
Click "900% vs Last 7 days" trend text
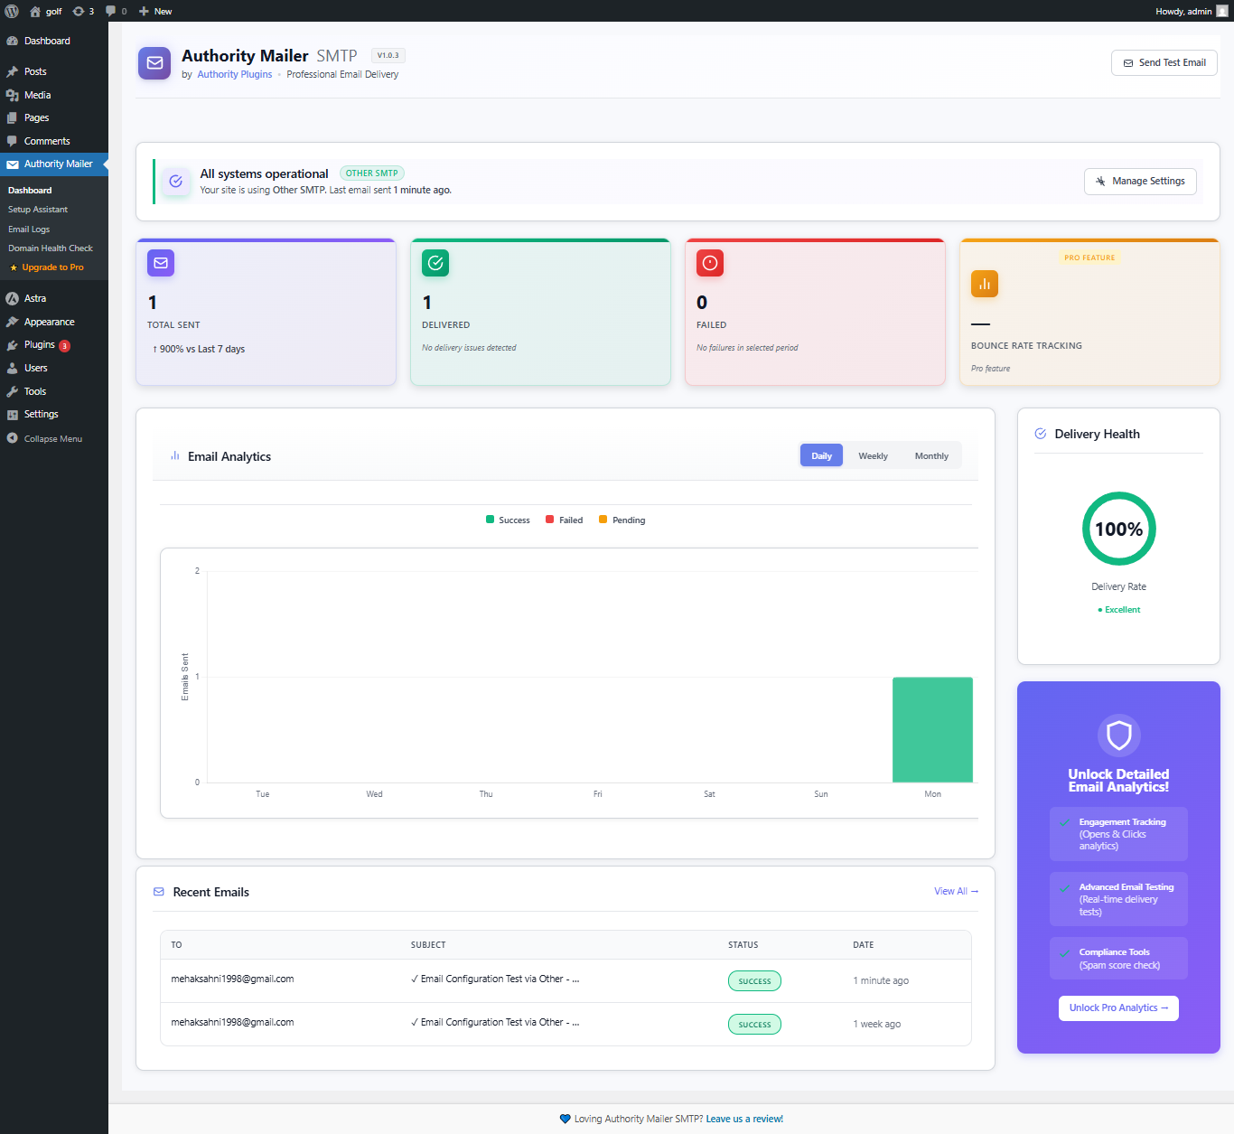pos(199,349)
